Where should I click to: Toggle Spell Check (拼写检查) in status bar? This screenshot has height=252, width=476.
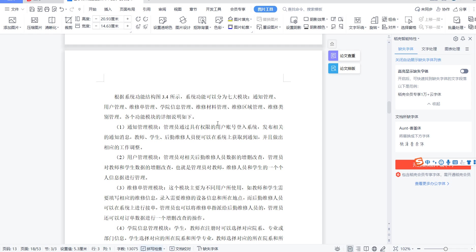pyautogui.click(x=153, y=249)
